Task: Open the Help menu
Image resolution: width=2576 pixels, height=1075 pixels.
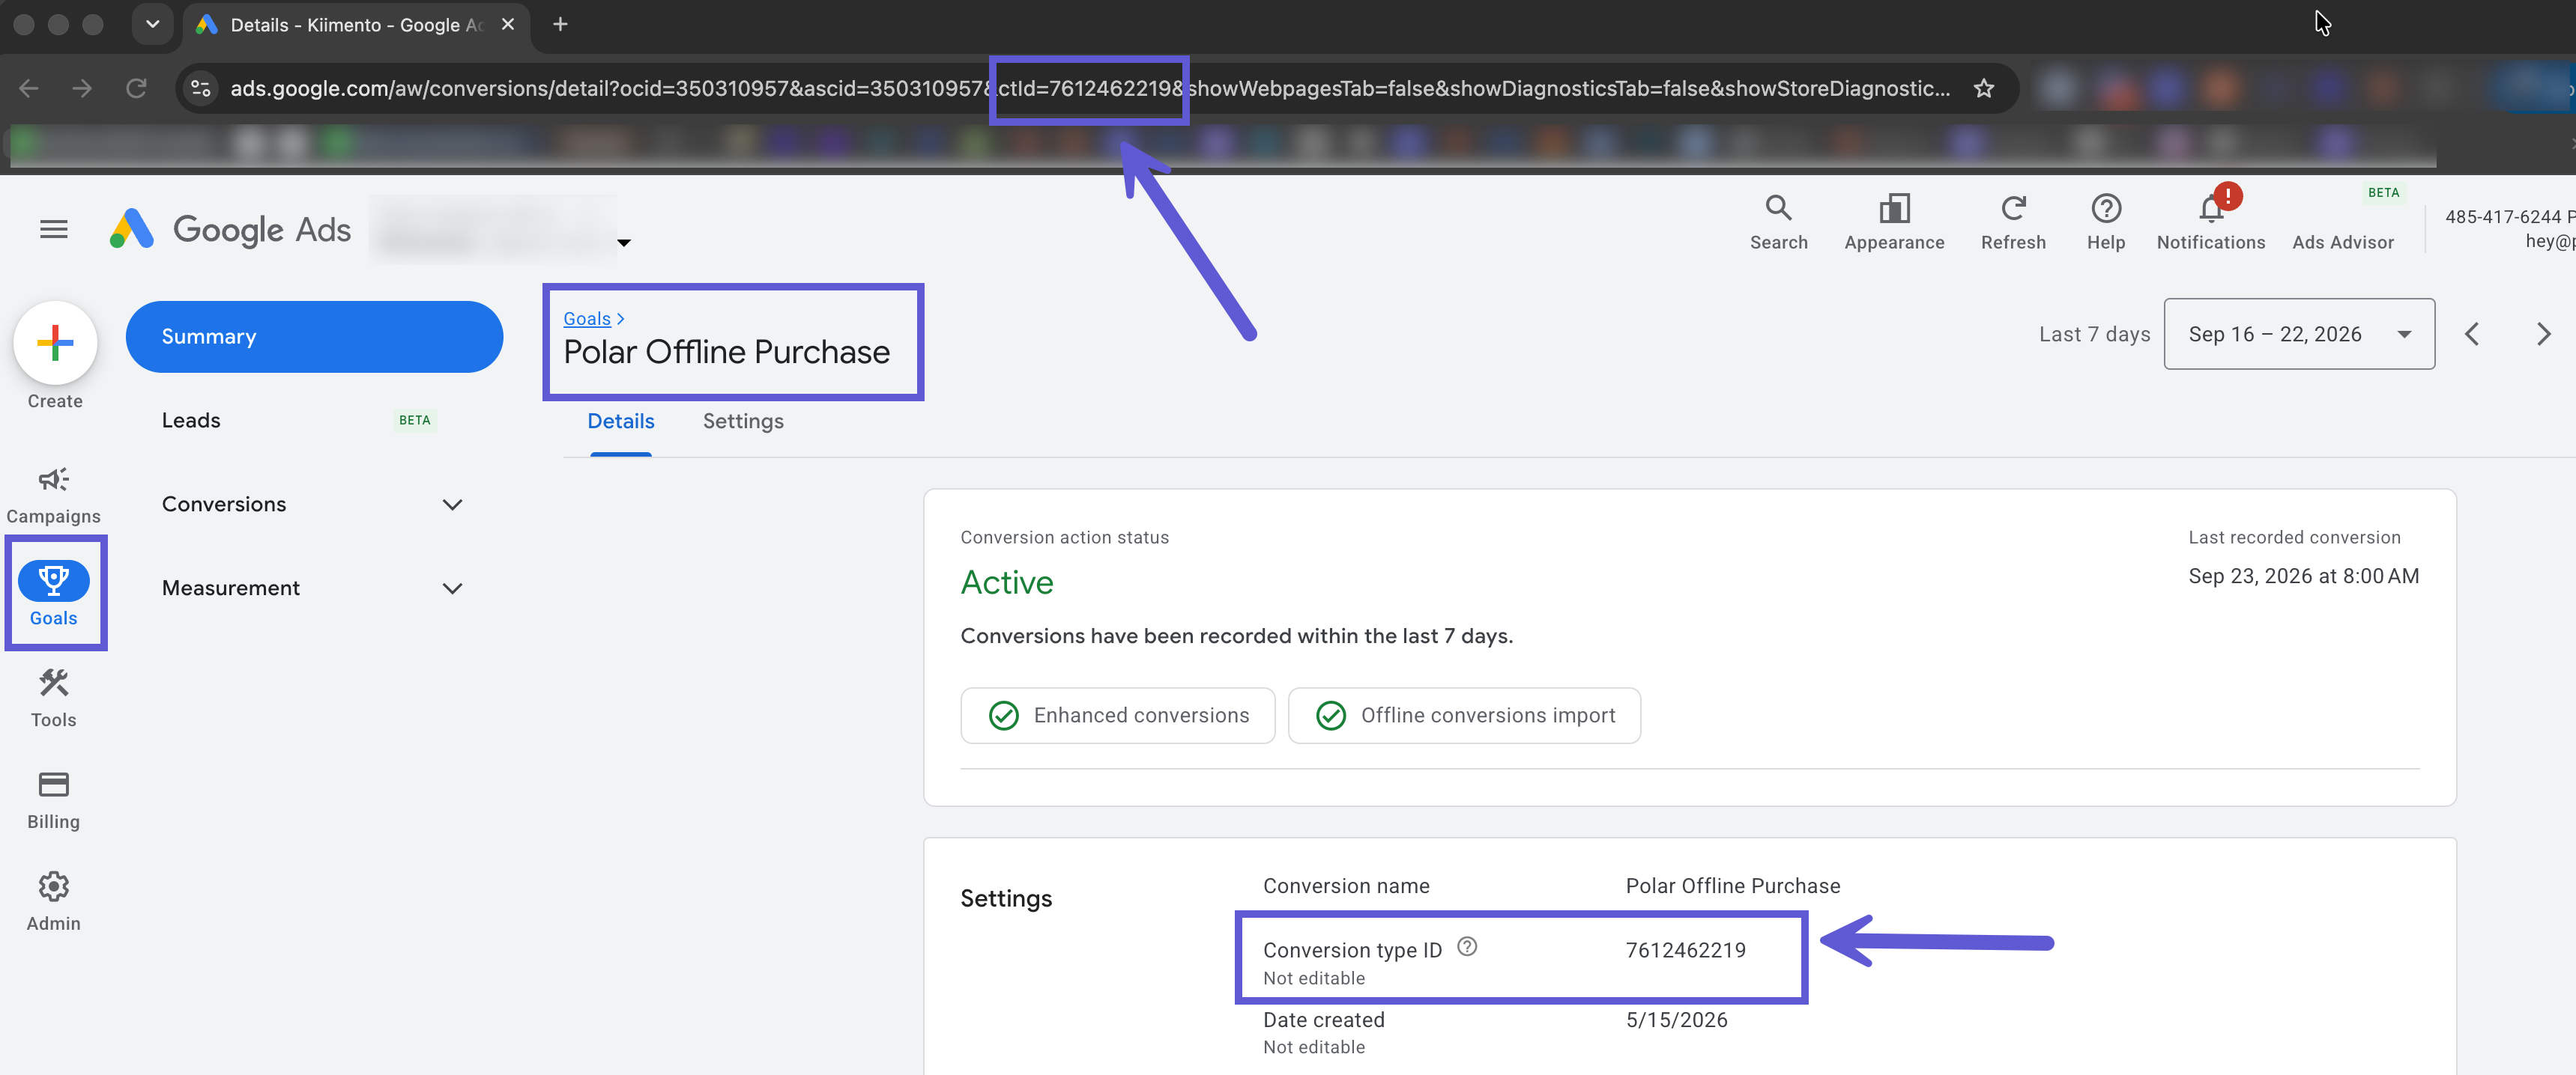Action: [2106, 222]
